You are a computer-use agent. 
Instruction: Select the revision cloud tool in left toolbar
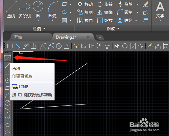(x=7, y=110)
